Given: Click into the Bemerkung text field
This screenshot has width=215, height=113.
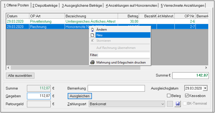Looking at the screenshot, I should [116, 88].
